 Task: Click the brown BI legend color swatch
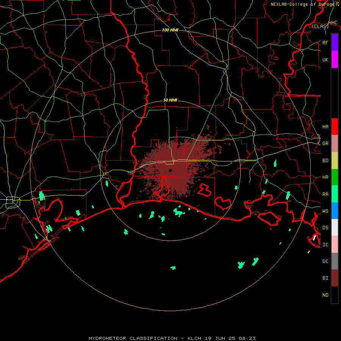point(335,278)
